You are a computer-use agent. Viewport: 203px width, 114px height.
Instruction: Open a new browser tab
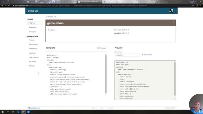(x=104, y=2)
